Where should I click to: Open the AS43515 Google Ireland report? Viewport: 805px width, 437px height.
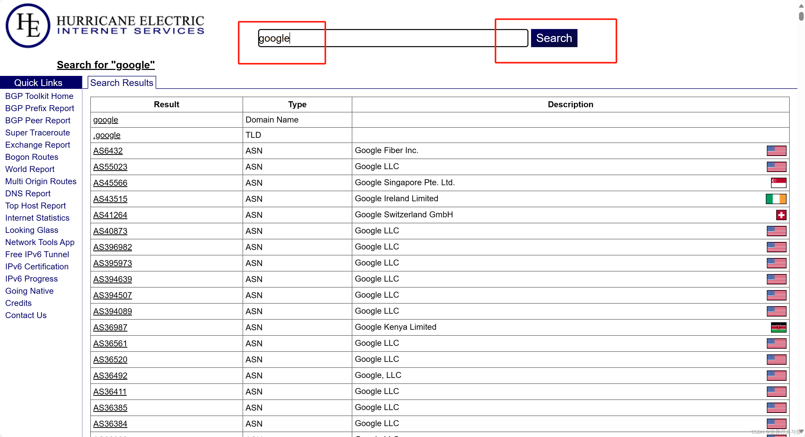pos(110,199)
